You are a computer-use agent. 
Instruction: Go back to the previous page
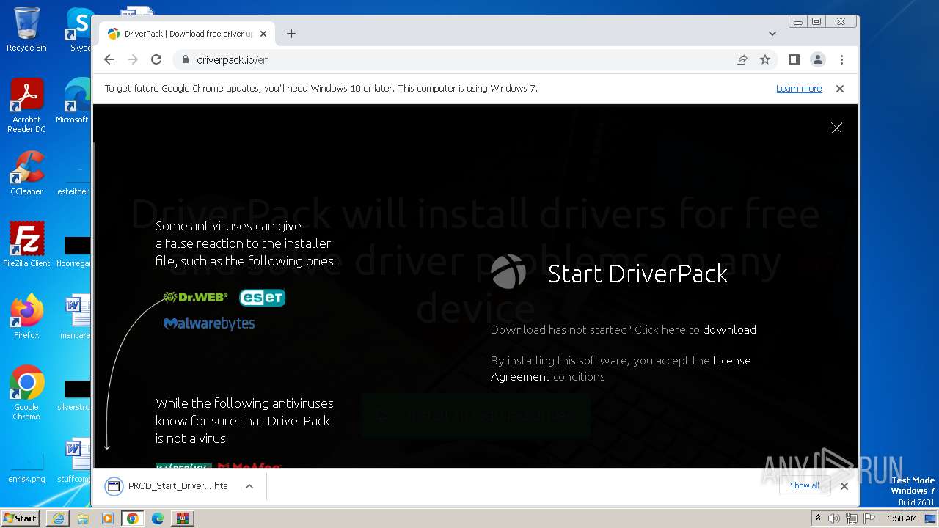[109, 59]
